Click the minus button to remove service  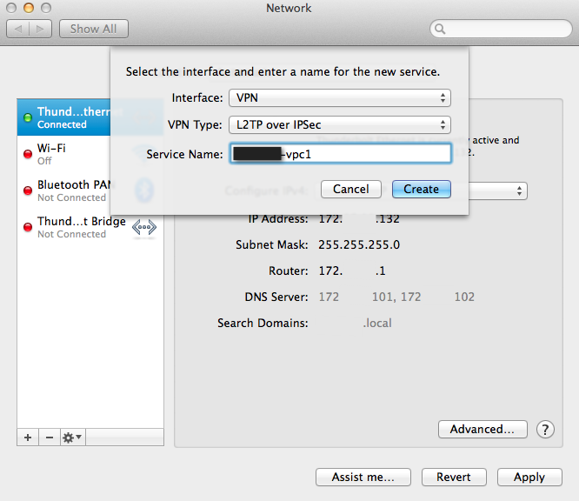click(49, 438)
